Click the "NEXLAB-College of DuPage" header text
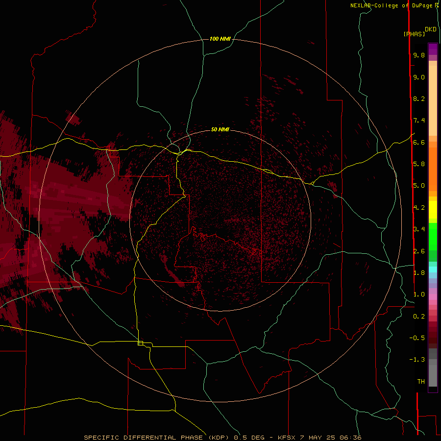The image size is (441, 441). coord(391,5)
